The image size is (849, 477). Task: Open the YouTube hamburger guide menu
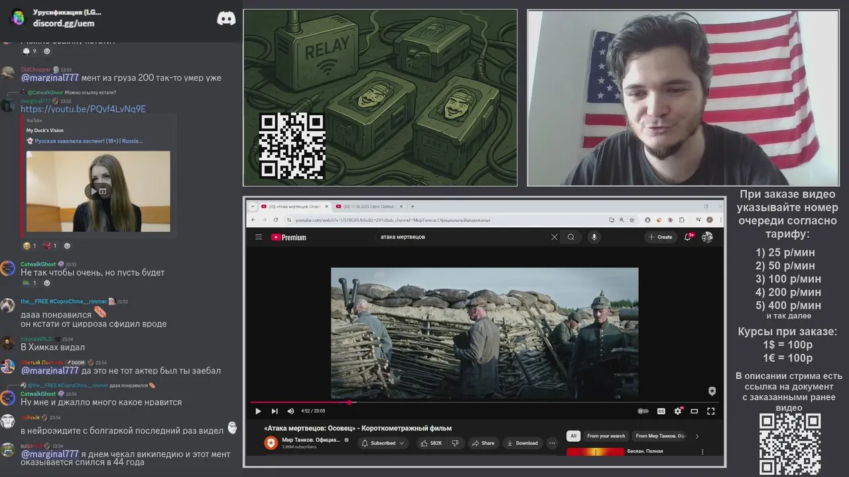tap(259, 237)
